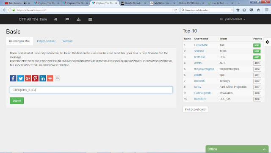Share the mission on Pinterest

tap(35, 78)
